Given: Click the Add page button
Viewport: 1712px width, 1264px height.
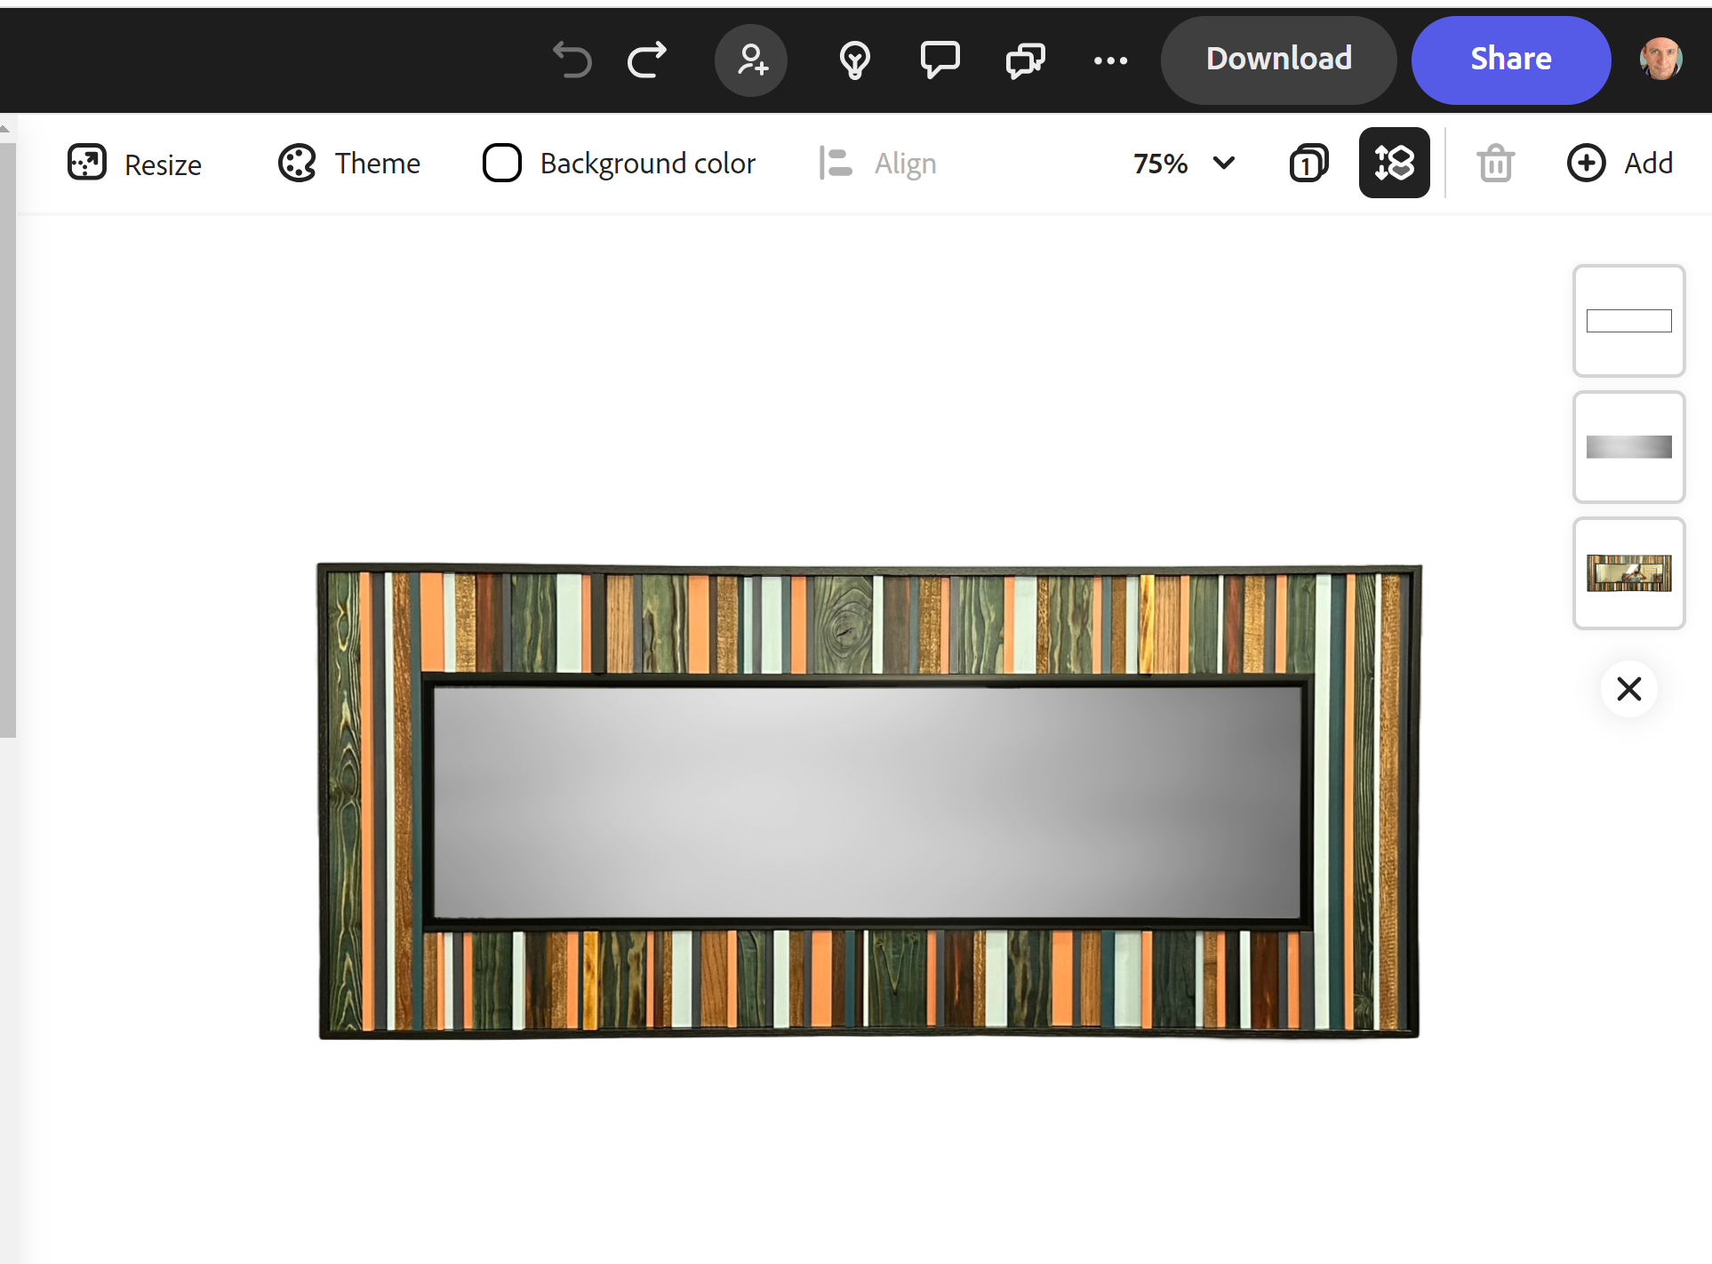Looking at the screenshot, I should (x=1620, y=164).
